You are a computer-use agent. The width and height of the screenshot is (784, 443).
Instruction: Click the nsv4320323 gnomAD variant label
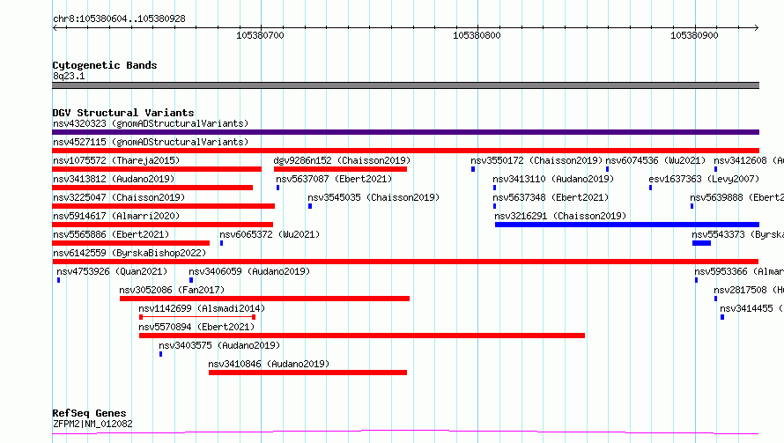pyautogui.click(x=151, y=123)
